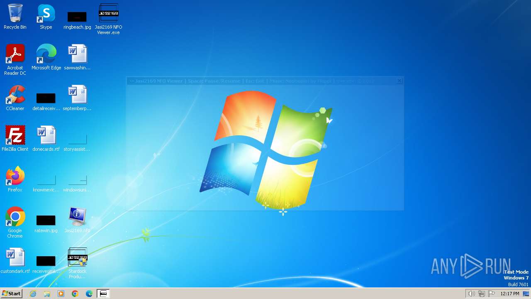The image size is (531, 299).
Task: Select the Microsoft Edge desktop shortcut
Action: [46, 58]
